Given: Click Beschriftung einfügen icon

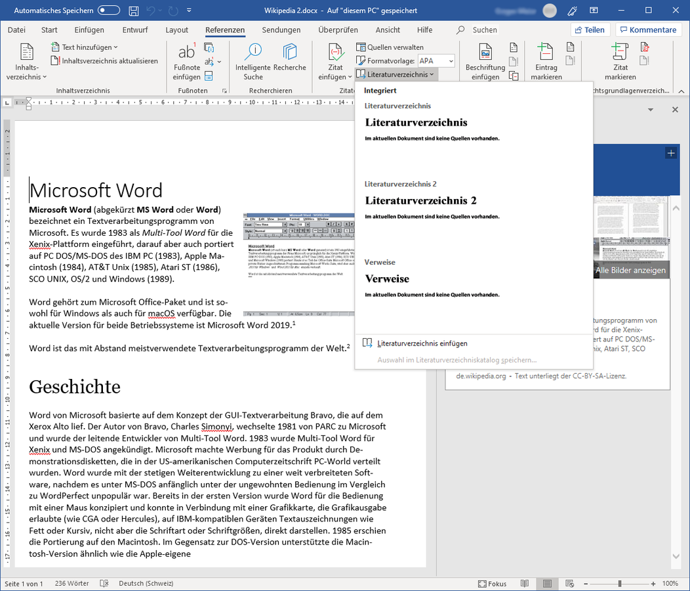Looking at the screenshot, I should click(485, 53).
